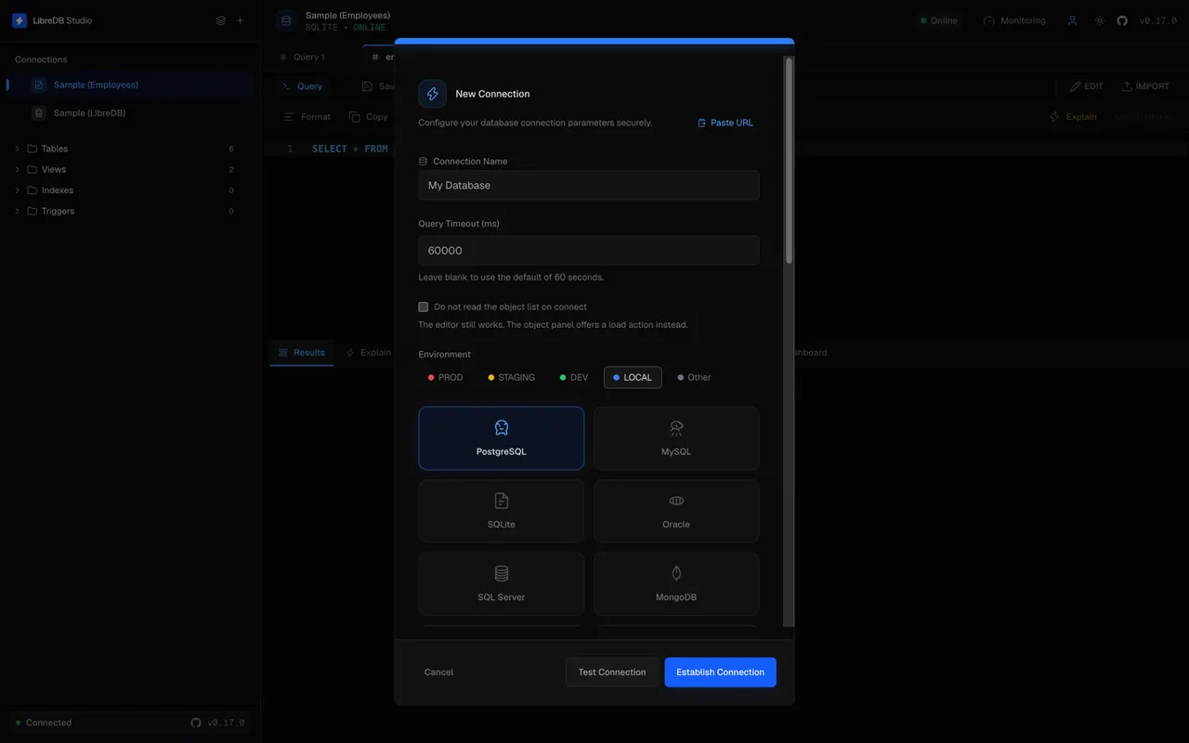Choose the SQLite database card
1189x743 pixels.
pyautogui.click(x=502, y=511)
